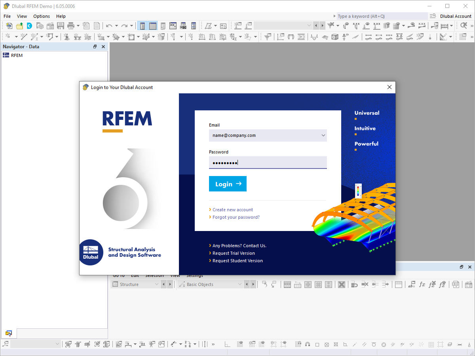The height and width of the screenshot is (356, 475).
Task: Click the previous load case arrow
Action: coord(316,26)
